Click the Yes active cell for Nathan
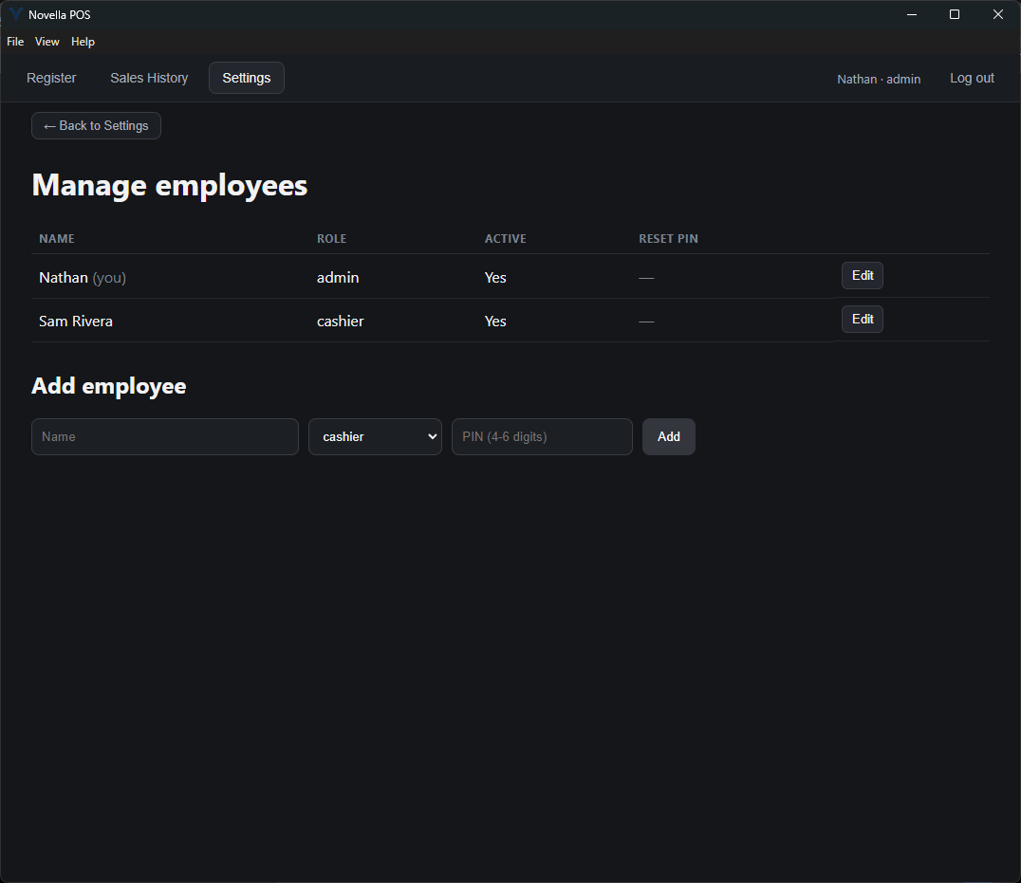1021x883 pixels. click(x=495, y=278)
